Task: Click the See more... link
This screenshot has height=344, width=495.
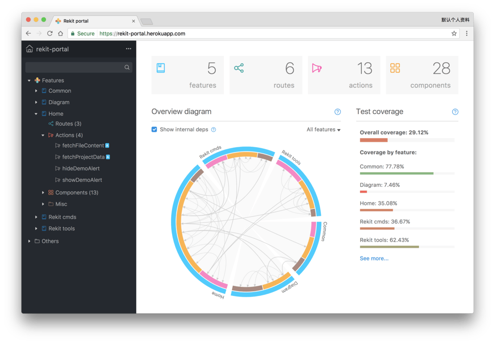Action: point(374,258)
